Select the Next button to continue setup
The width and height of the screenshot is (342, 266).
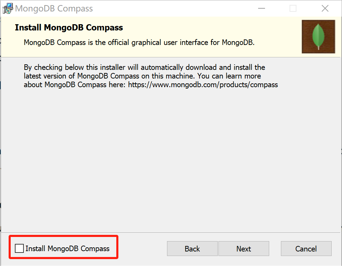pos(244,248)
